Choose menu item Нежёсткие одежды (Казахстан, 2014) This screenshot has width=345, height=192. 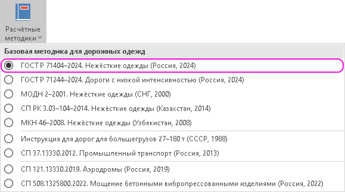pos(172,108)
